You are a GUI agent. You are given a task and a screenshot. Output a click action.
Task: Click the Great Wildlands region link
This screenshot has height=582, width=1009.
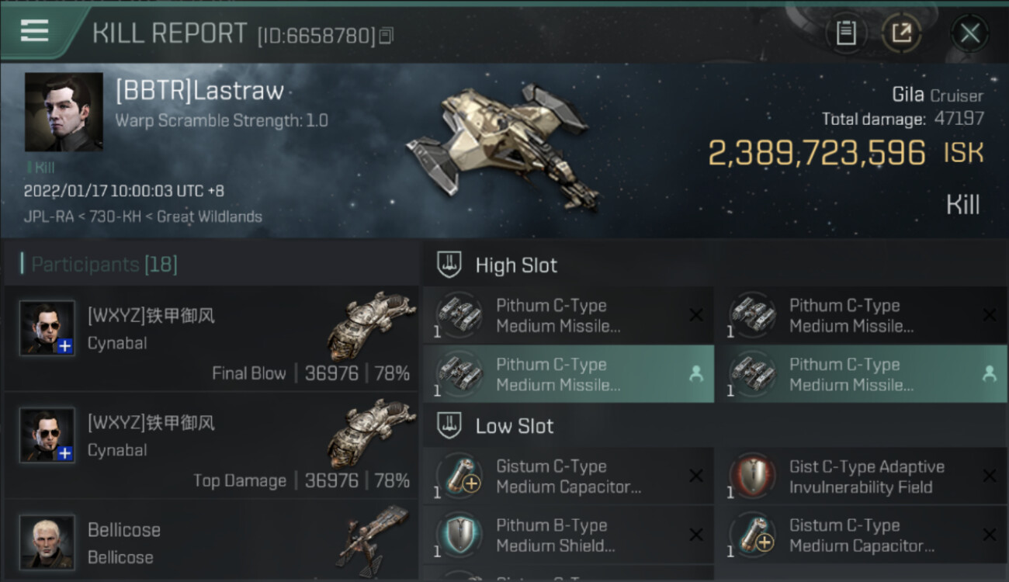tap(210, 217)
